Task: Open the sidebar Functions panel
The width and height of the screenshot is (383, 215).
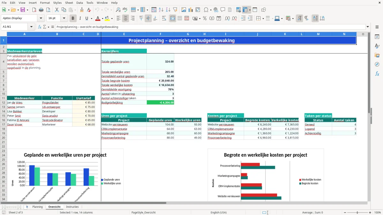Action: click(377, 74)
